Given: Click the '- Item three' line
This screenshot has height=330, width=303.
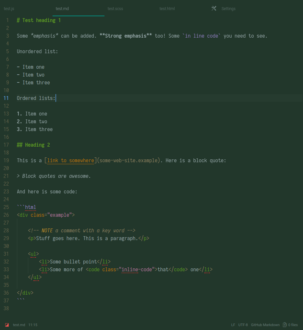Looking at the screenshot, I should point(33,82).
